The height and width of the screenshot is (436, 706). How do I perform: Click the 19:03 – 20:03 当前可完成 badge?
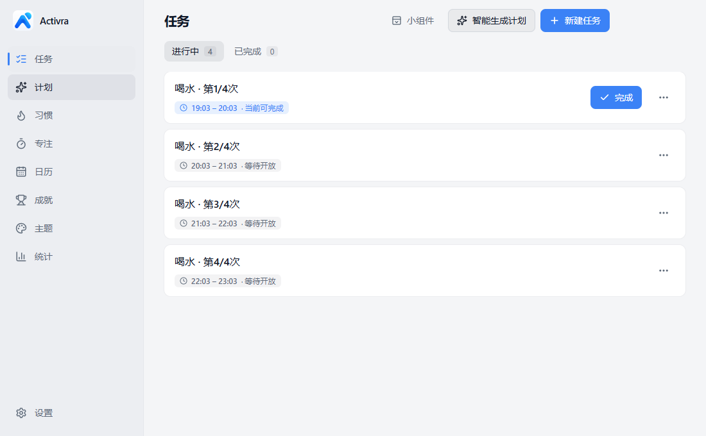232,108
